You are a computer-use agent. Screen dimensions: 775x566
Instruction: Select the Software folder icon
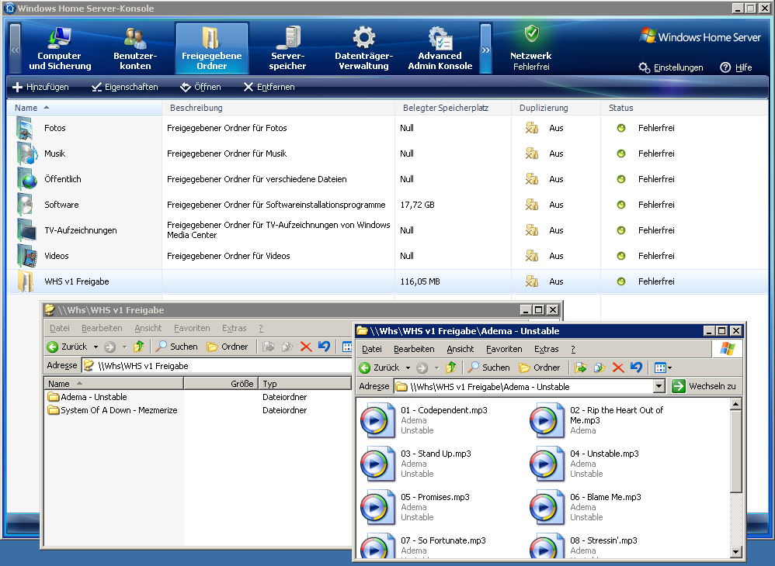25,205
